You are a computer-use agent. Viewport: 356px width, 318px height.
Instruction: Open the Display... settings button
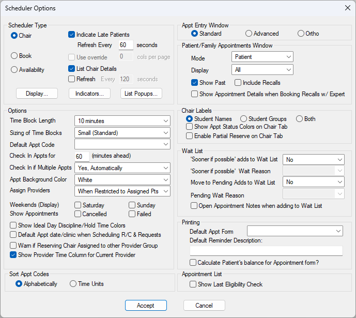click(37, 94)
